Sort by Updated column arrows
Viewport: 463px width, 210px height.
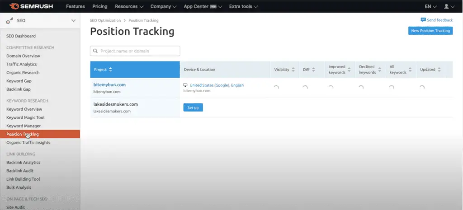tap(439, 70)
